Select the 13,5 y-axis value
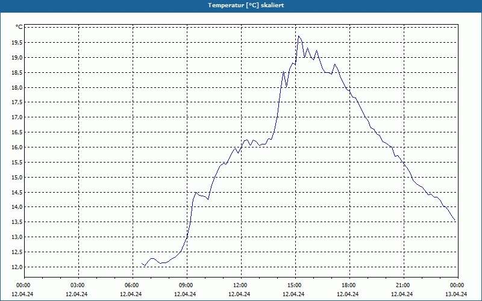 point(17,222)
